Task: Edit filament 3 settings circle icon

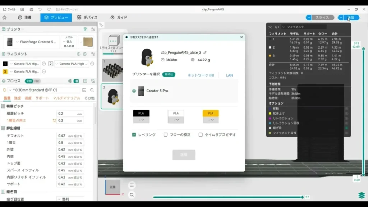Action: click(x=43, y=72)
